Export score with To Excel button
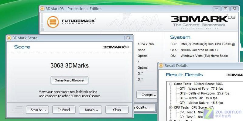 [64, 110]
